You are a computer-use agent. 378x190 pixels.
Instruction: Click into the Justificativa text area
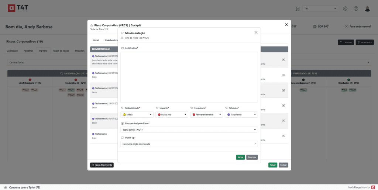click(189, 77)
